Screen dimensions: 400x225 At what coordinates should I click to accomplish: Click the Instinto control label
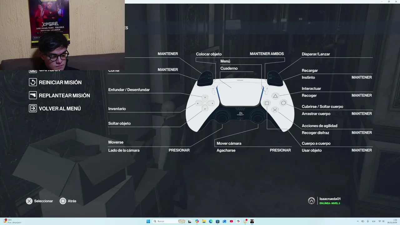coord(308,77)
